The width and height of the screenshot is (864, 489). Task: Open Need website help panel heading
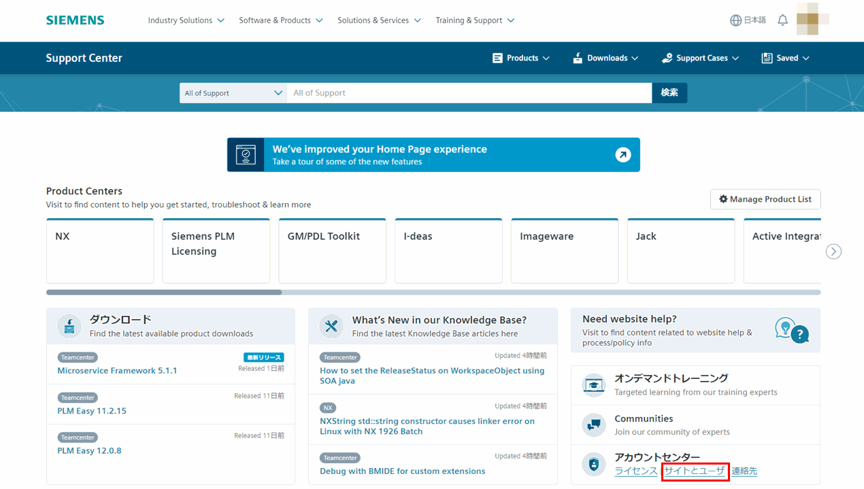pyautogui.click(x=629, y=319)
